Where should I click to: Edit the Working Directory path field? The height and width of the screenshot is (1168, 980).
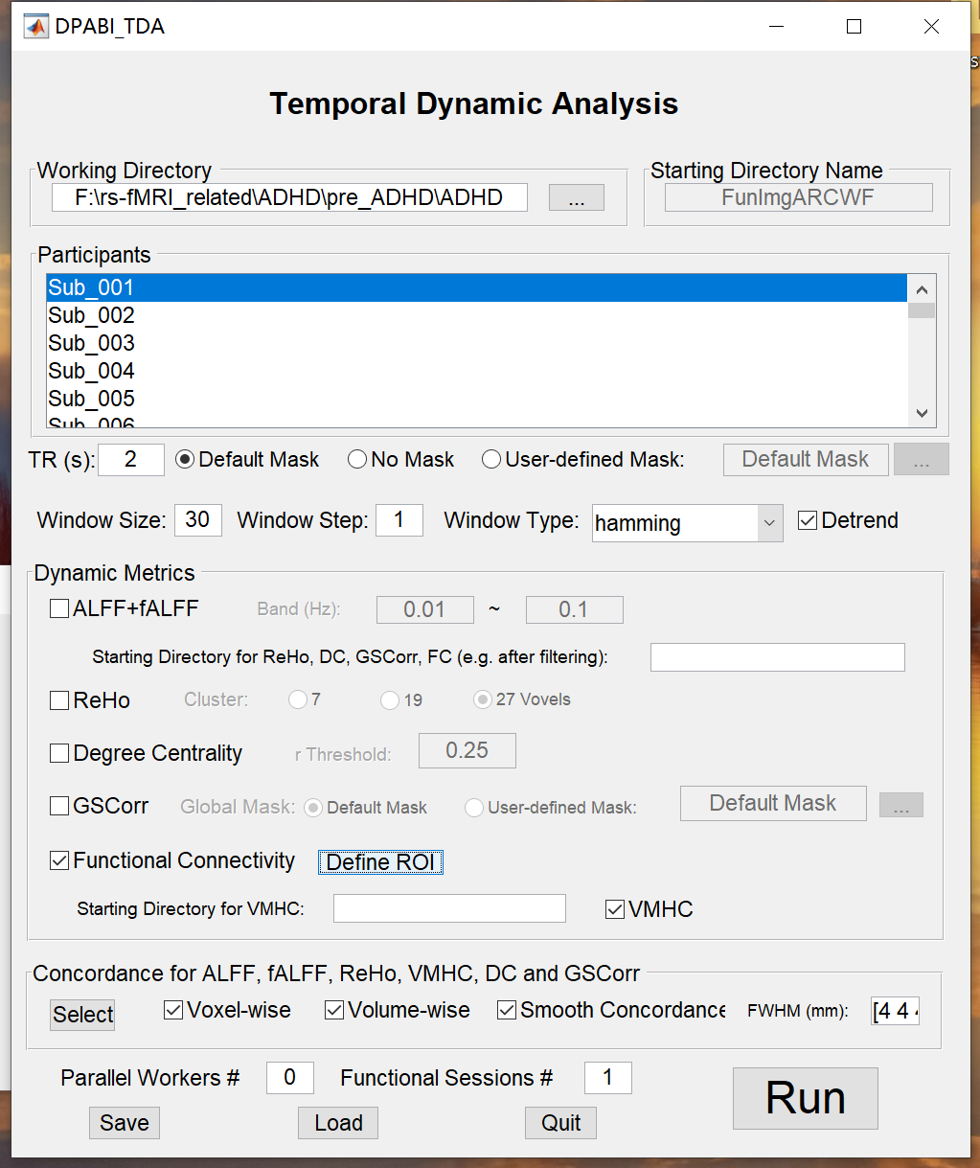tap(289, 197)
